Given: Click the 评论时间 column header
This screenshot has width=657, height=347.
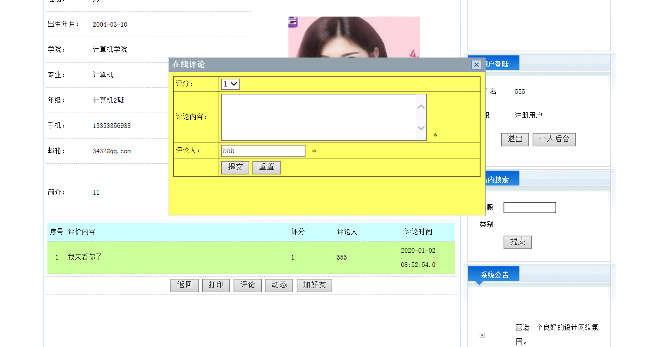Looking at the screenshot, I should (x=418, y=232).
